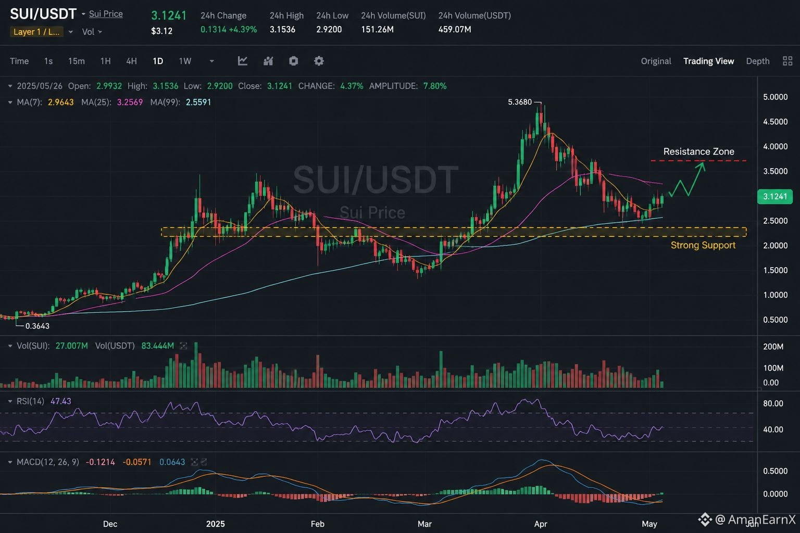Open the drawing tools icon beside indicators
The image size is (800, 533).
pyautogui.click(x=268, y=61)
